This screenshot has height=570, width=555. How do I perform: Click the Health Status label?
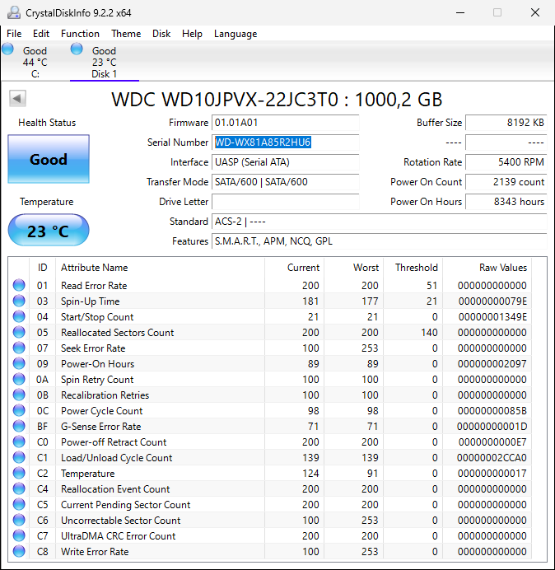[47, 123]
